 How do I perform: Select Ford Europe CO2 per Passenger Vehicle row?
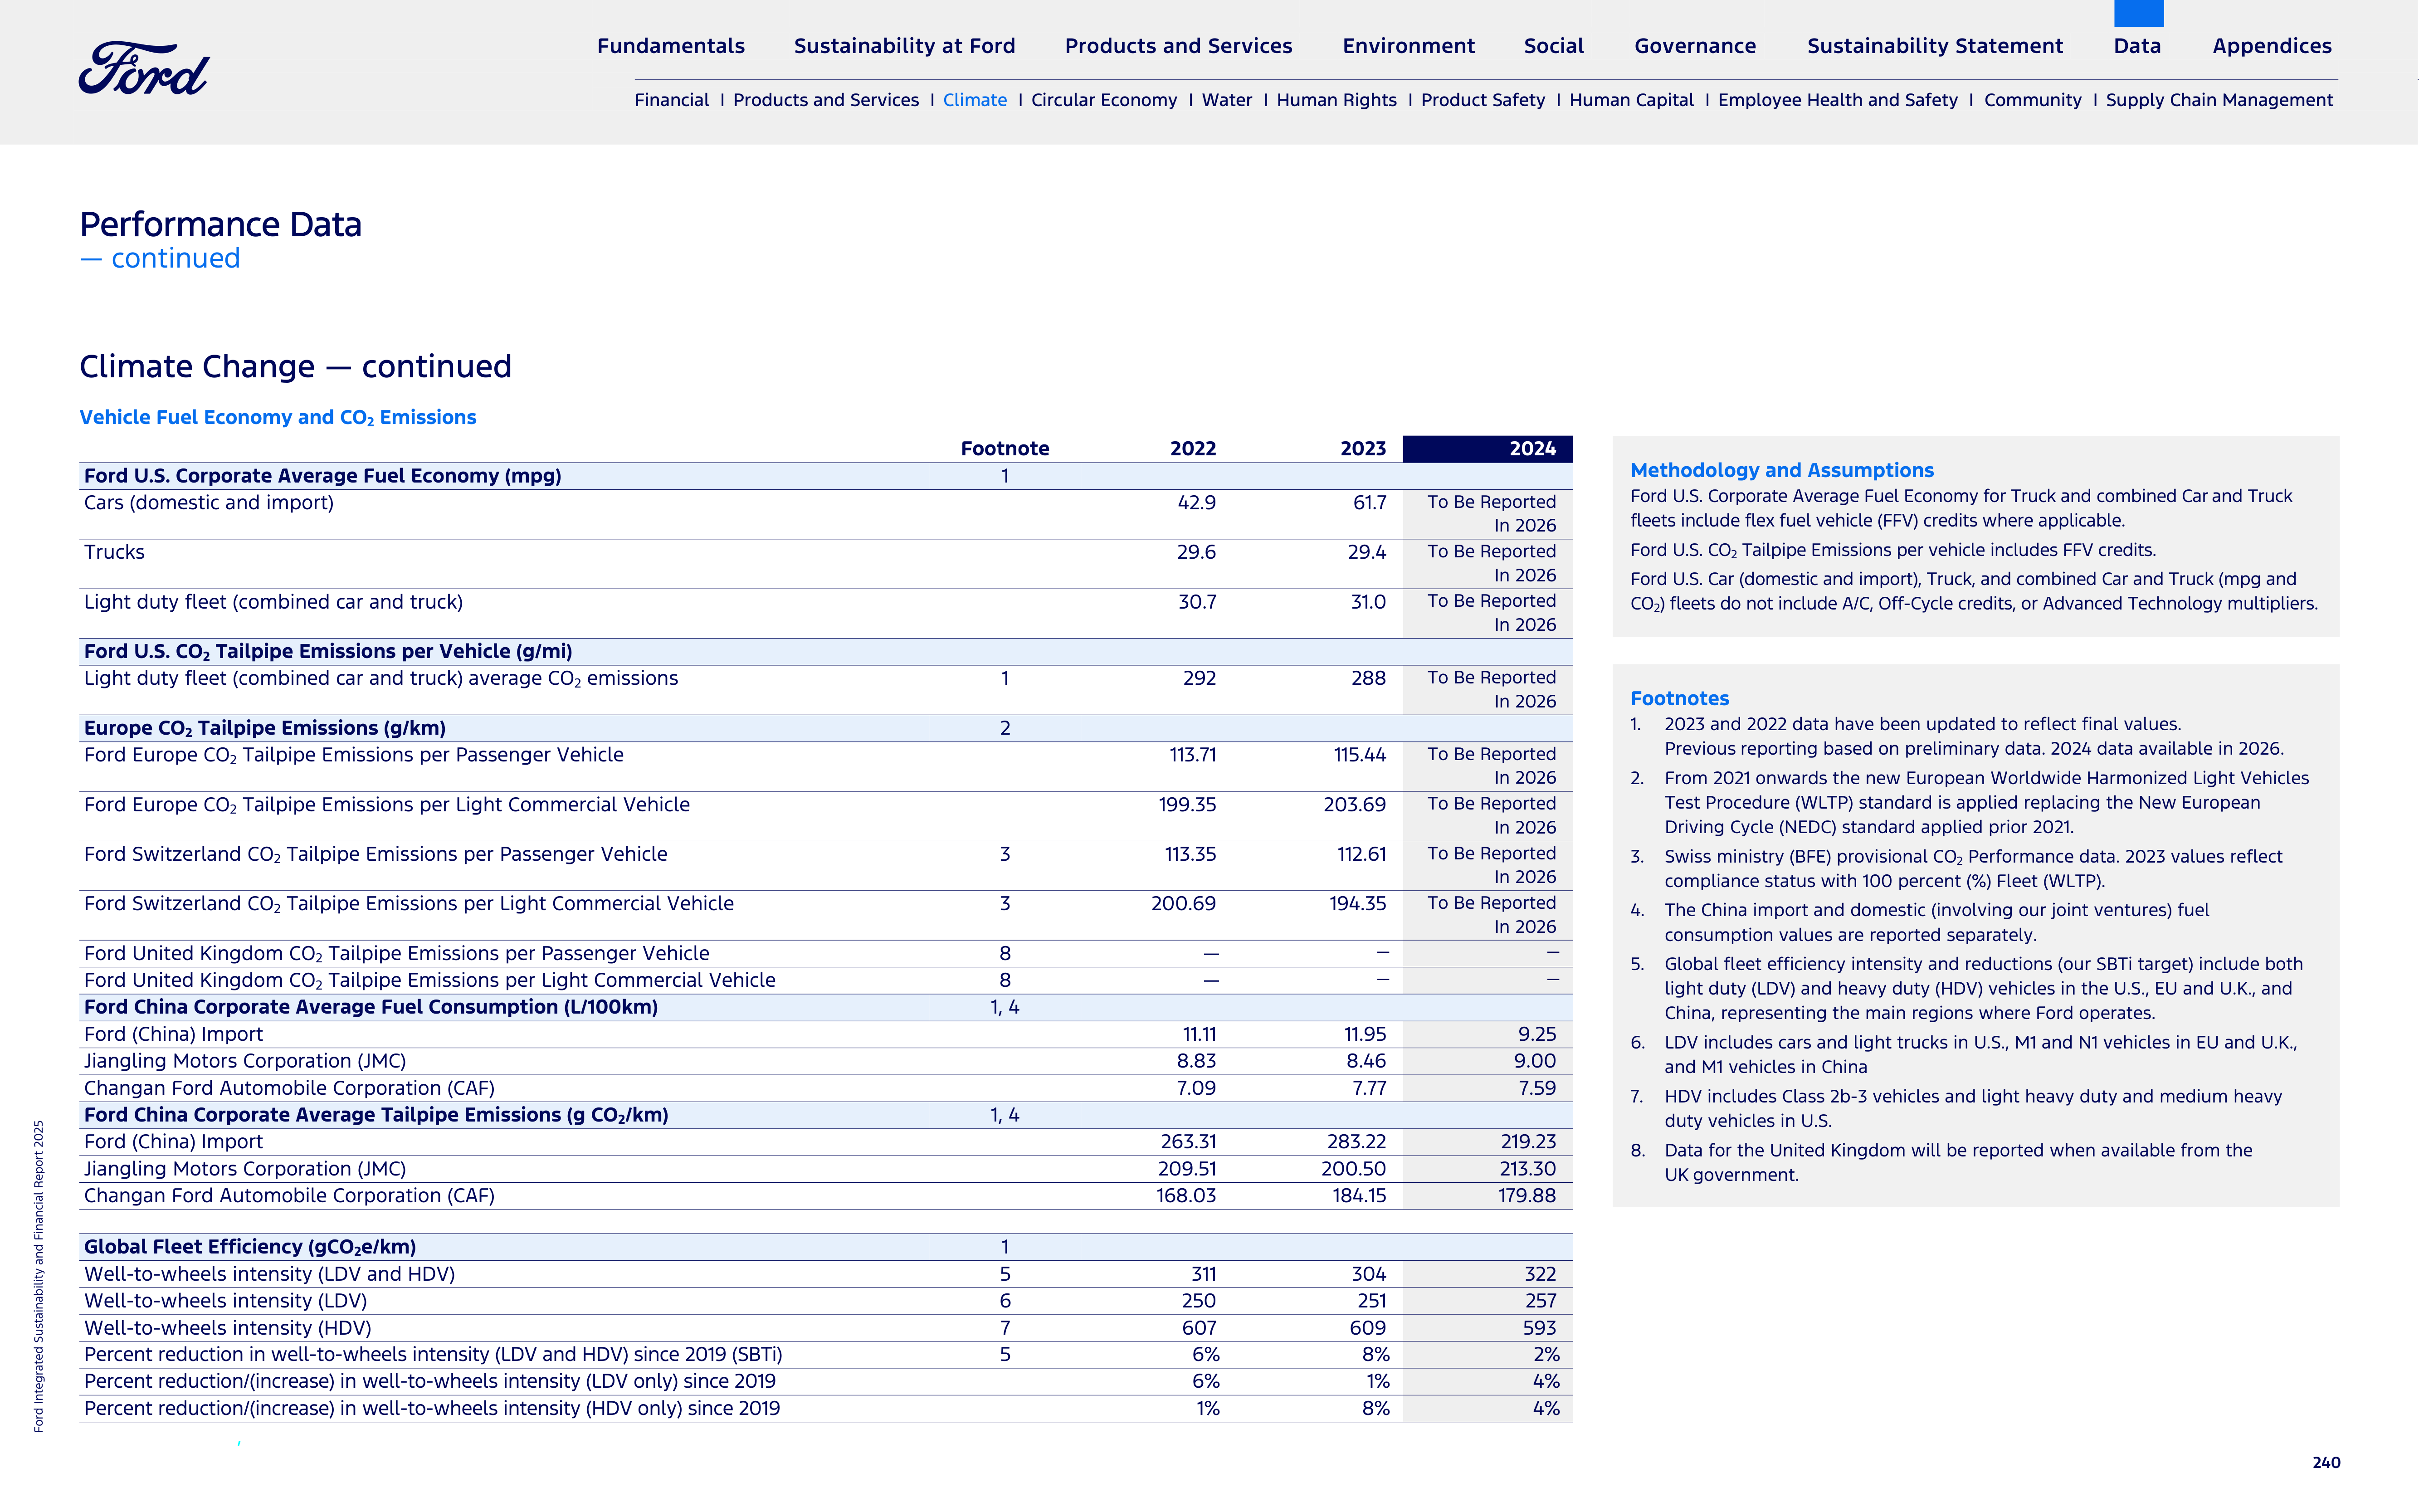click(354, 755)
